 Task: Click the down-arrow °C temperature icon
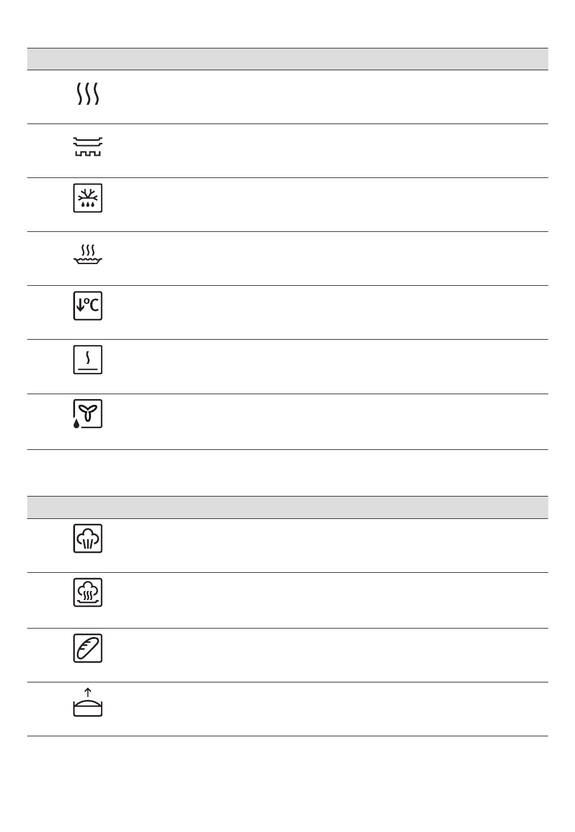pos(88,306)
